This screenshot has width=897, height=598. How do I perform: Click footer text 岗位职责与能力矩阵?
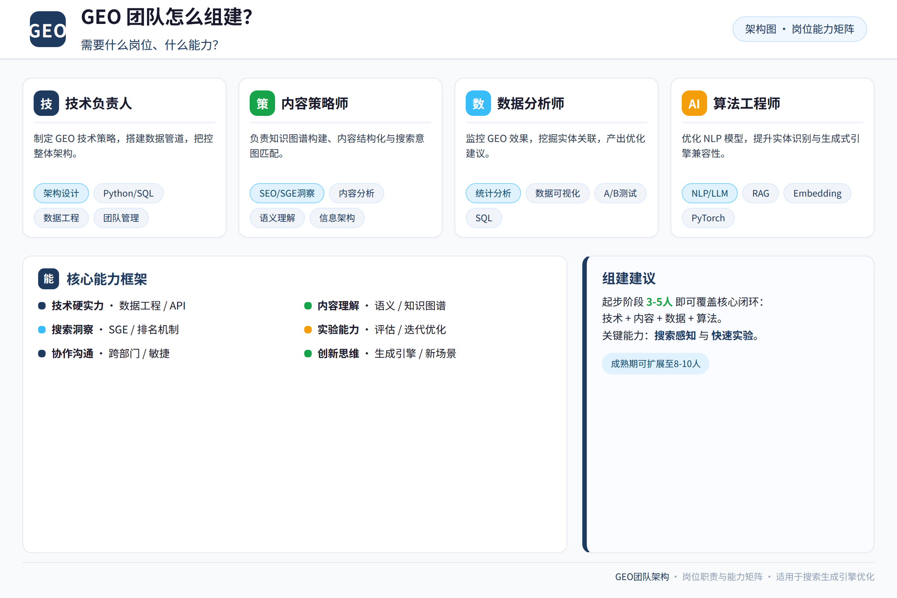(x=723, y=577)
